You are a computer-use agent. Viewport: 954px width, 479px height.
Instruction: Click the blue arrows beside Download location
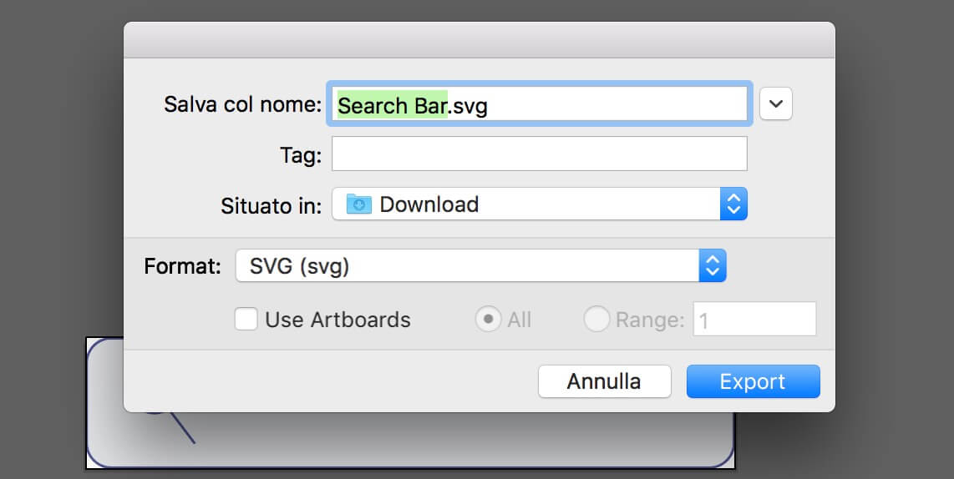[x=733, y=204]
